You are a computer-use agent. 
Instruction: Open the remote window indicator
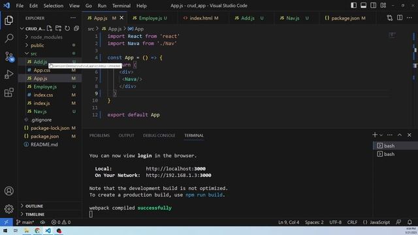point(6,222)
